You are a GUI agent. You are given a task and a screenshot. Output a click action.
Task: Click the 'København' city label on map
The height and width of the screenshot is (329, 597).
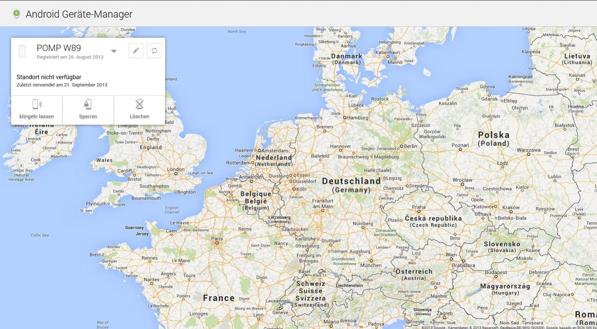tap(388, 52)
